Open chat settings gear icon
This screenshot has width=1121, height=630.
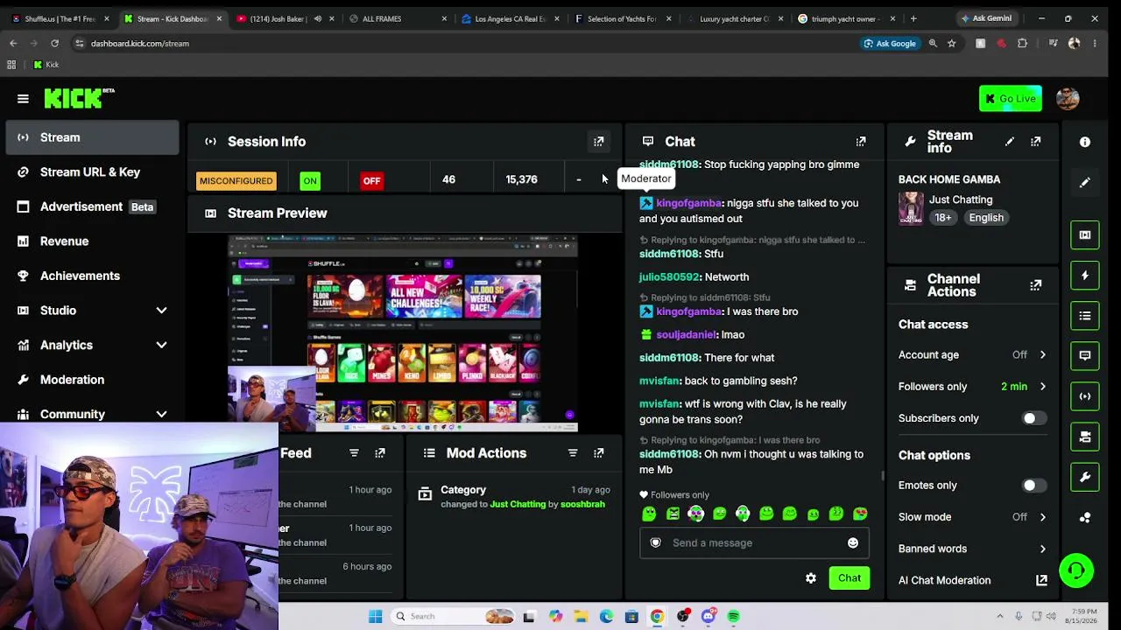tap(811, 578)
